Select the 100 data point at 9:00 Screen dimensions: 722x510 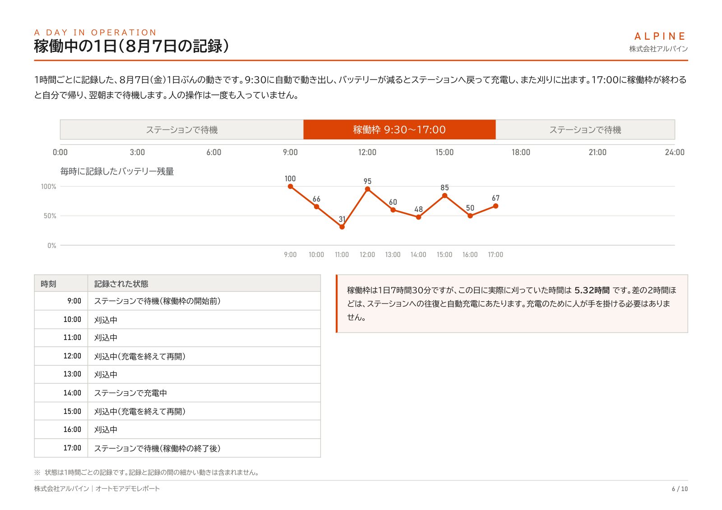[290, 186]
